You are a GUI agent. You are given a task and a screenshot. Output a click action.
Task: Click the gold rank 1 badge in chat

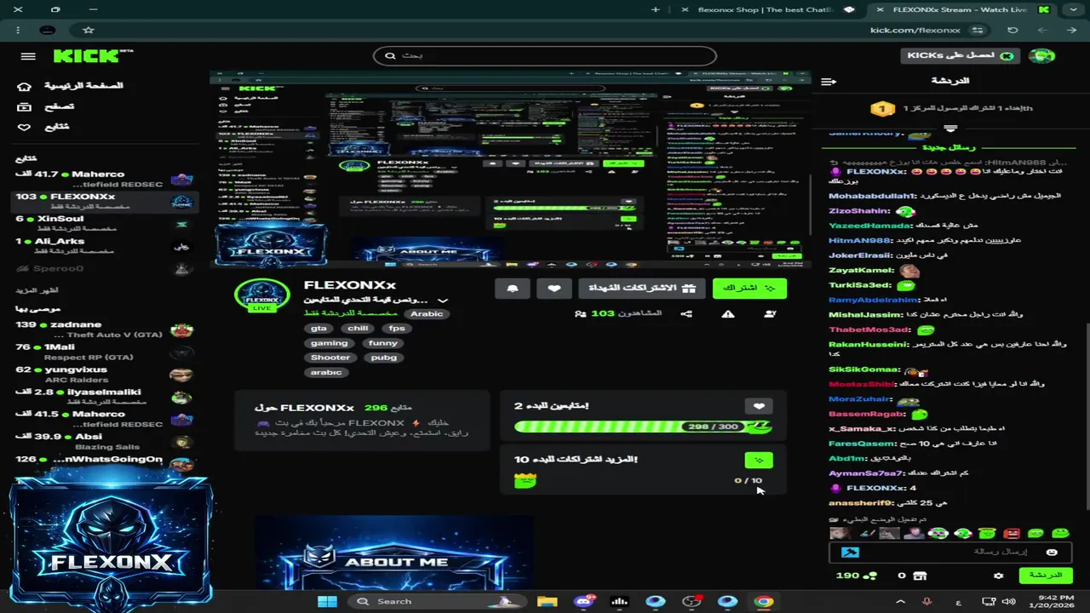(x=882, y=109)
